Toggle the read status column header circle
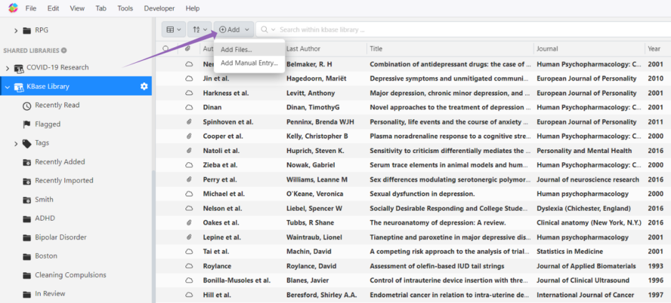 166,48
